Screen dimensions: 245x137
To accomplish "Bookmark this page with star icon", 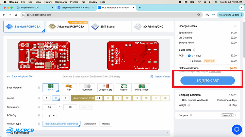I will [x=199, y=15].
